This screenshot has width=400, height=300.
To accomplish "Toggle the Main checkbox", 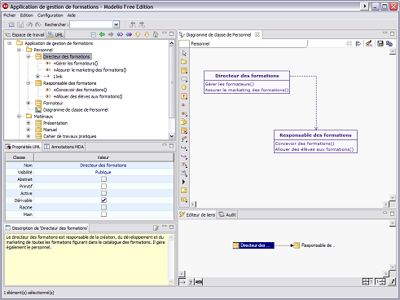I will (x=103, y=214).
